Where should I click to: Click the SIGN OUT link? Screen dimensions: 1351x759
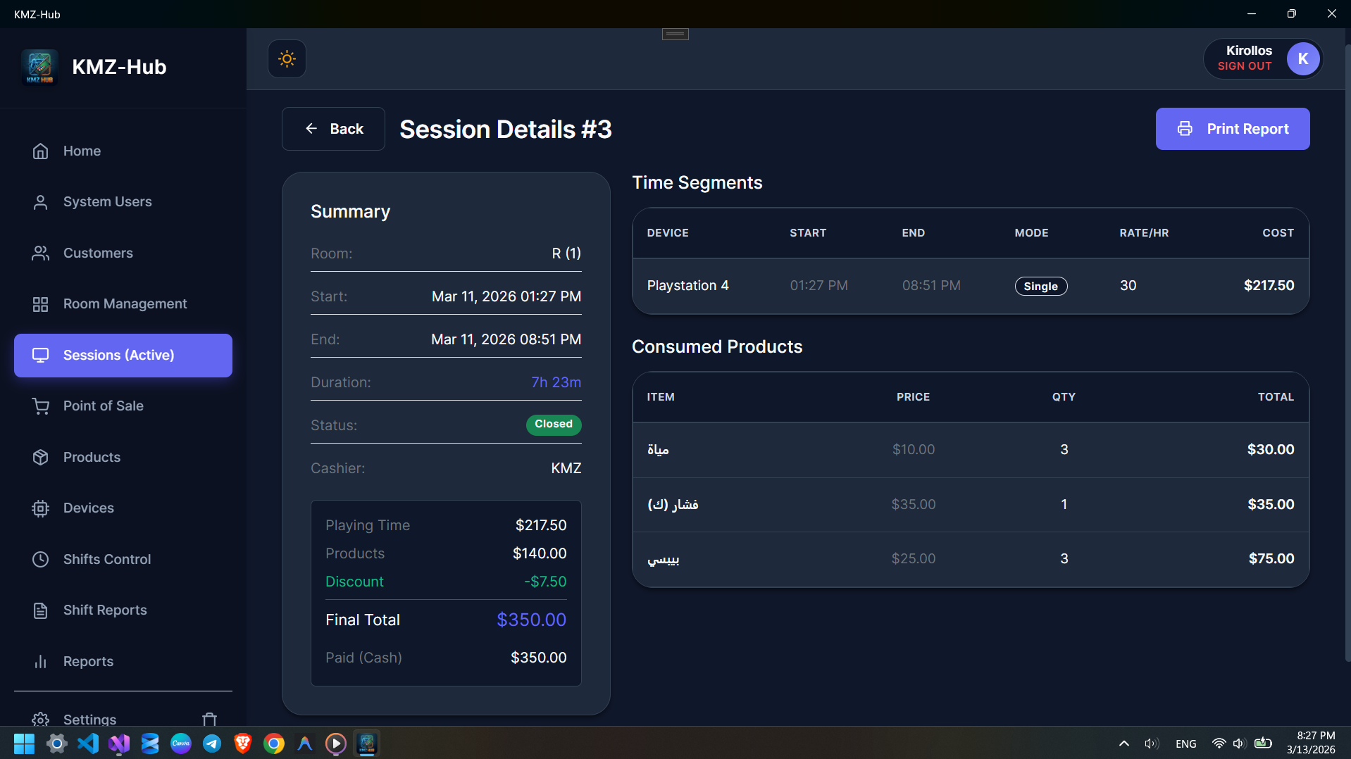coord(1243,65)
